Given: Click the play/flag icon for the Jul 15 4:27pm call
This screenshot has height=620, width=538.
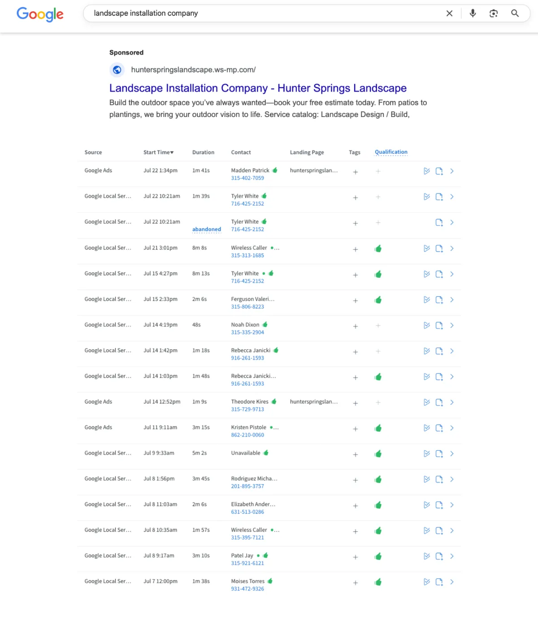Looking at the screenshot, I should (x=427, y=274).
